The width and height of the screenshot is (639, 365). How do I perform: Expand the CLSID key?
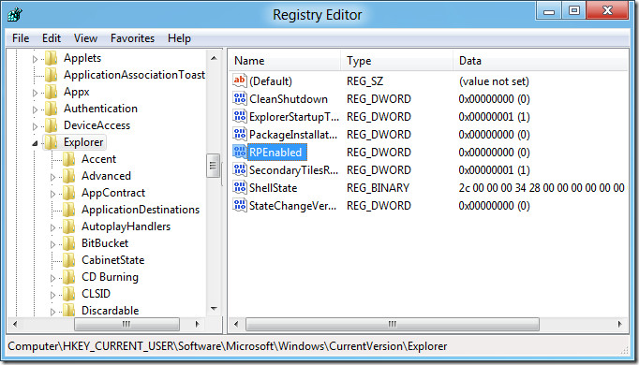[x=53, y=295]
